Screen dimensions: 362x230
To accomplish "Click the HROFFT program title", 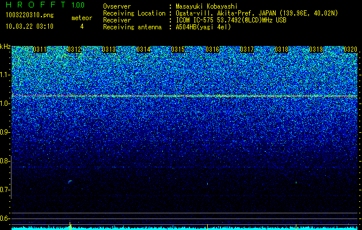I will 36,5.
